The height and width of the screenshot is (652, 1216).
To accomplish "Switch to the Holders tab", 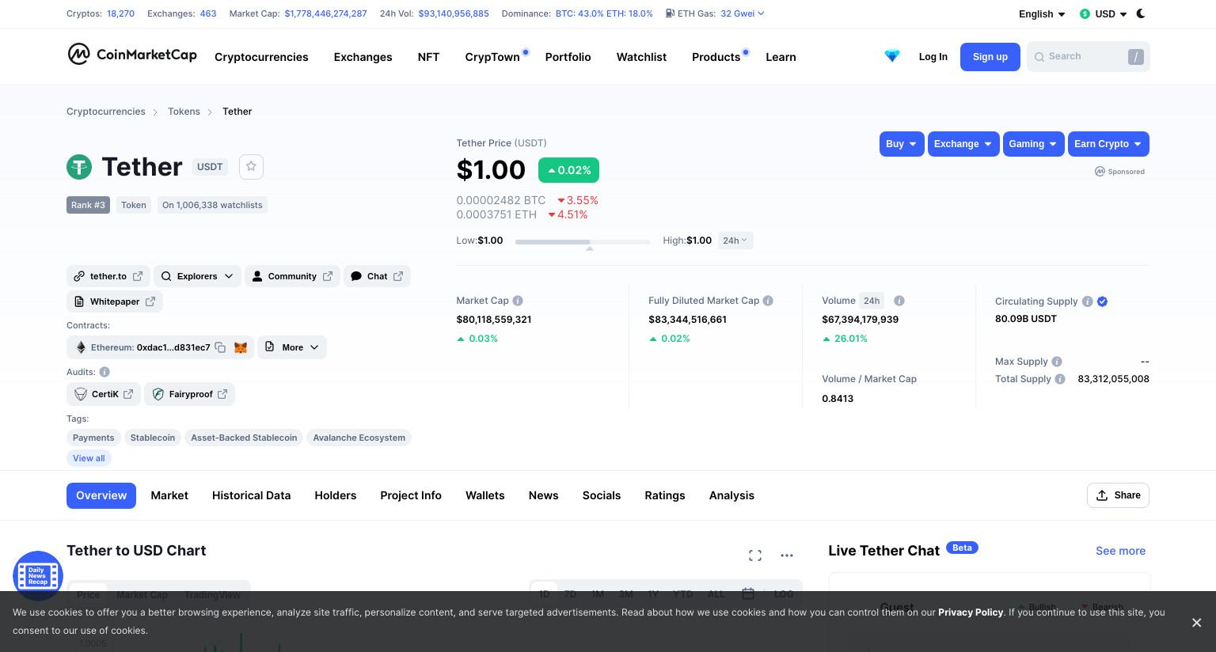I will (336, 495).
